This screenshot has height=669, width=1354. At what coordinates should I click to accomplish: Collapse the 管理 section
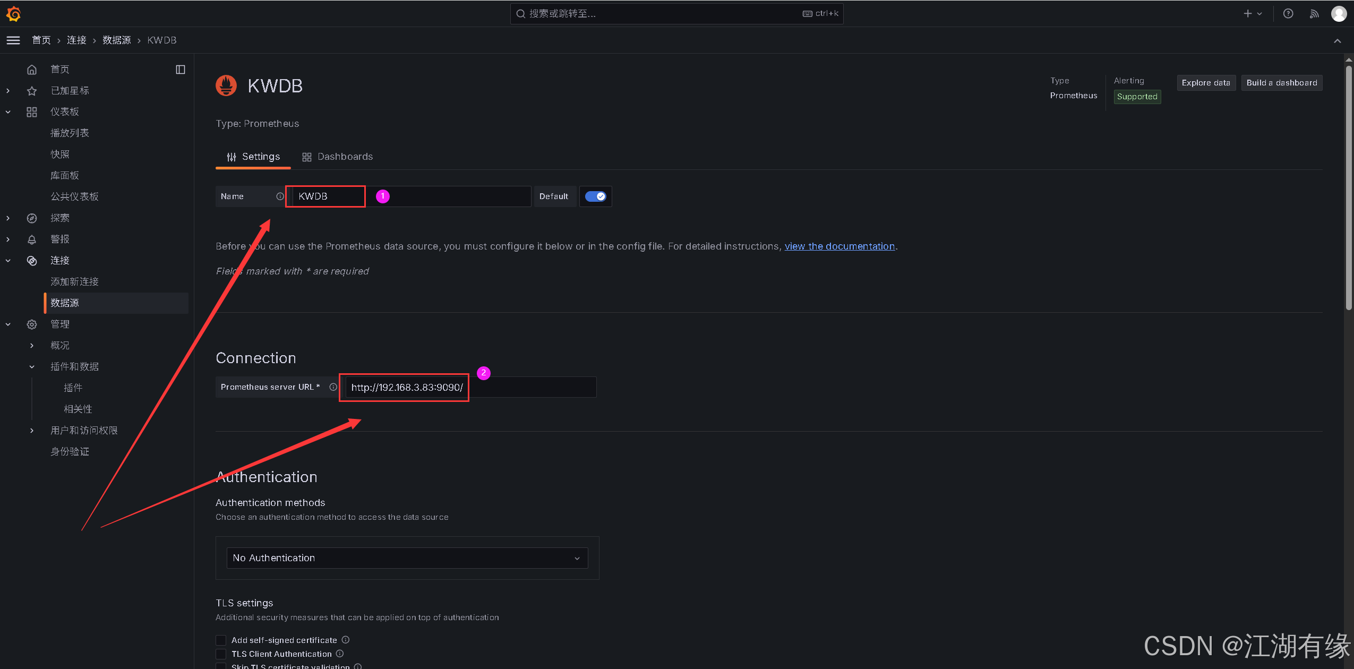click(x=8, y=324)
